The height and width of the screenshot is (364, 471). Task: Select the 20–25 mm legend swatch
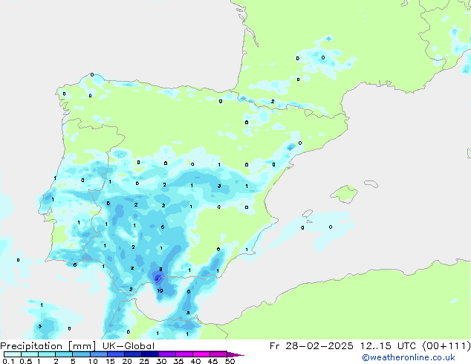click(x=132, y=354)
